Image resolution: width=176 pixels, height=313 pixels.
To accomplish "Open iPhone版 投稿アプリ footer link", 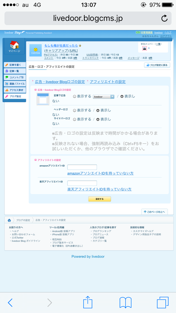I will pyautogui.click(x=63, y=234).
